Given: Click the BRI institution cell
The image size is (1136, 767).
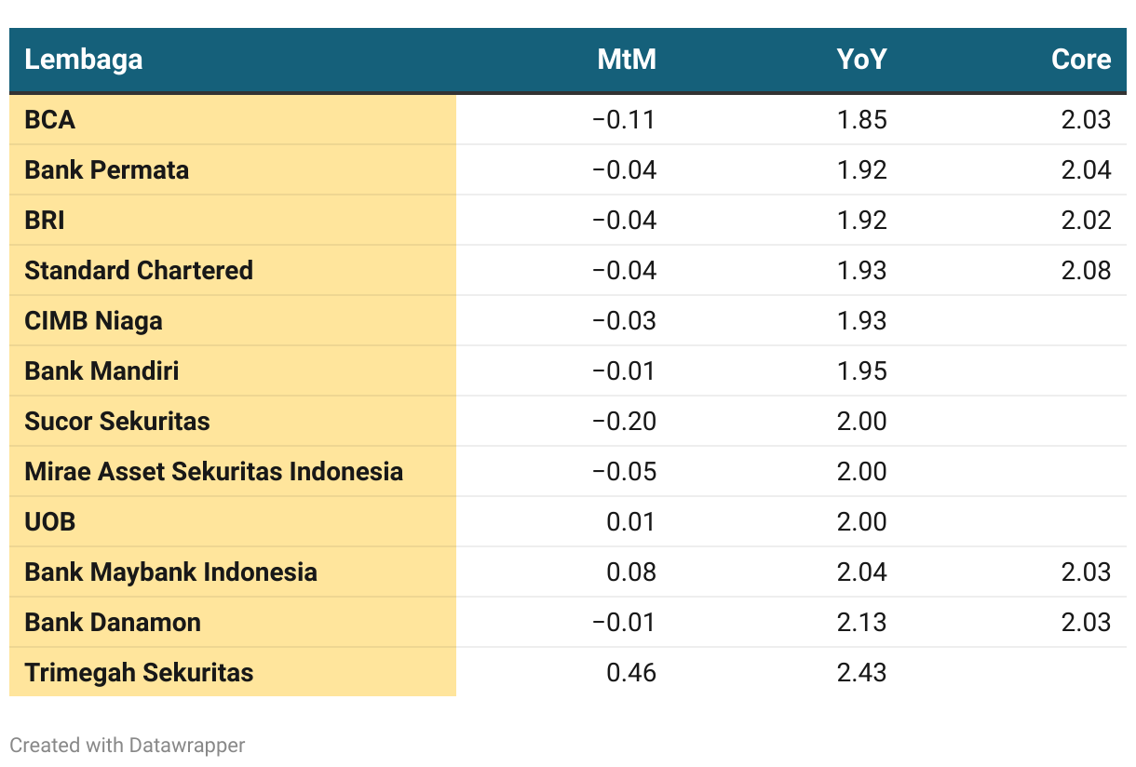Looking at the screenshot, I should point(45,220).
